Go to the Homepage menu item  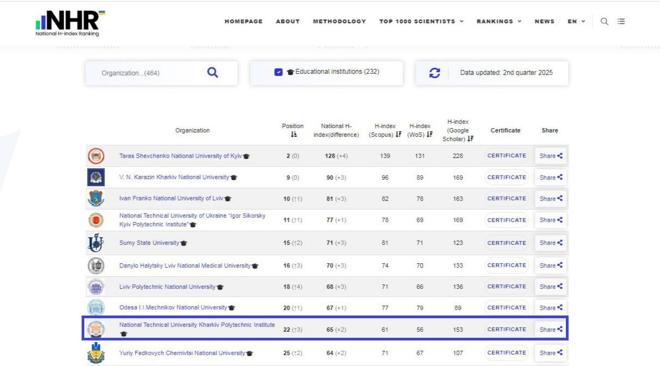pos(244,22)
